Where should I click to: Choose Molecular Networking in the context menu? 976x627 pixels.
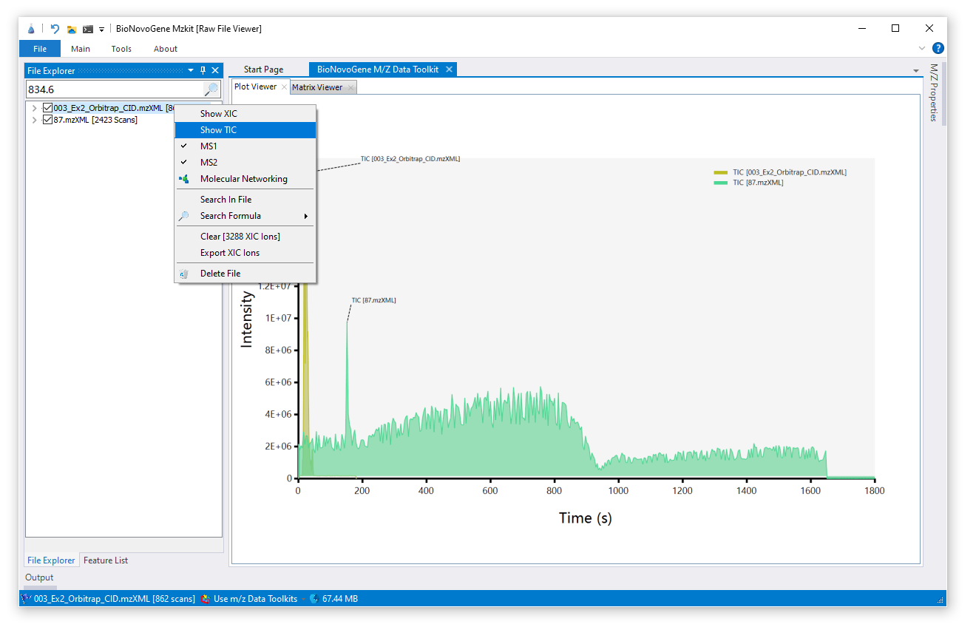click(x=245, y=179)
